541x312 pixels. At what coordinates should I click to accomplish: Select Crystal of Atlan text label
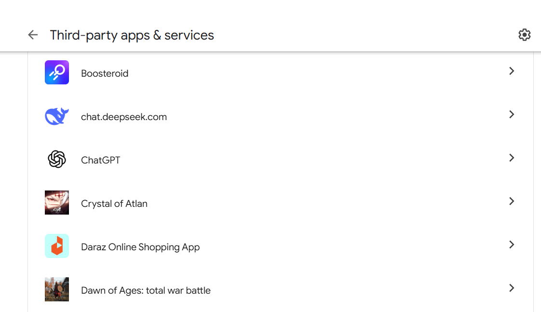(x=114, y=203)
